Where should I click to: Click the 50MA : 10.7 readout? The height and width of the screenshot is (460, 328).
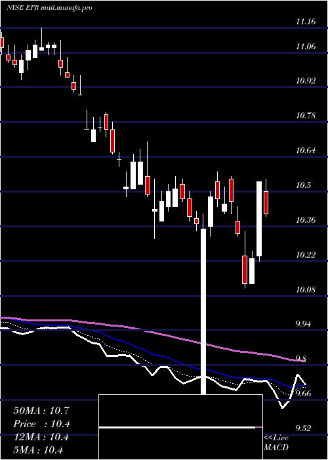coord(41,411)
